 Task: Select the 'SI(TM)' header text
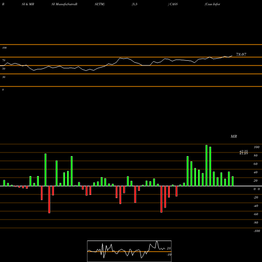(x=100, y=4)
